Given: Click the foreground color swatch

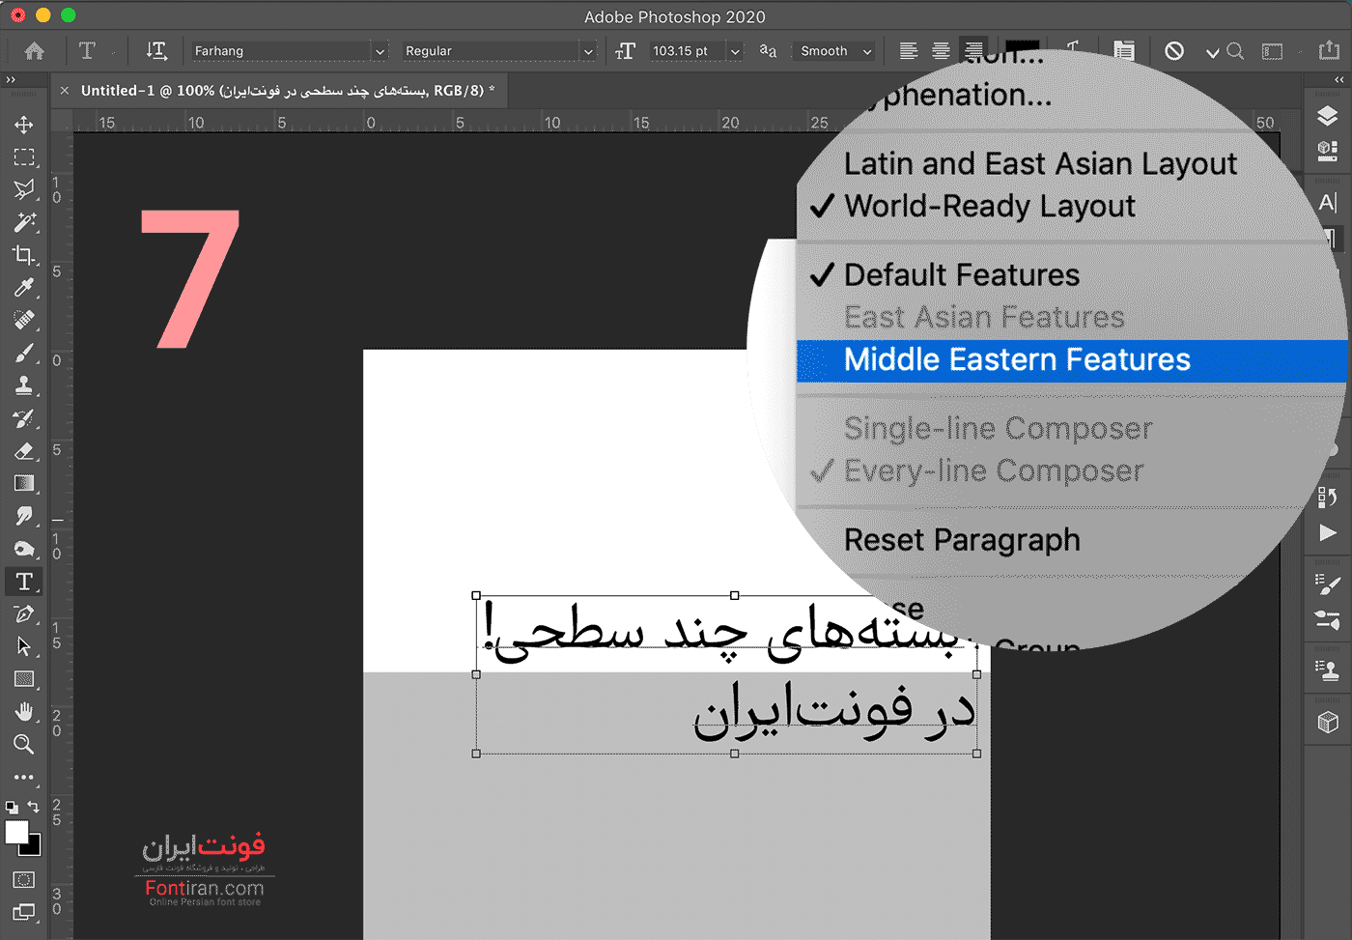Looking at the screenshot, I should [16, 833].
